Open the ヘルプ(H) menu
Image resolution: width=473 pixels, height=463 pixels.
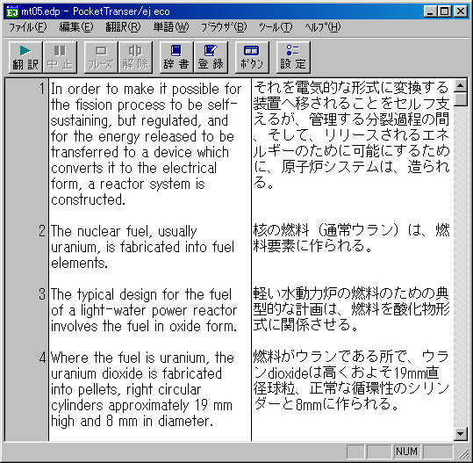[322, 27]
